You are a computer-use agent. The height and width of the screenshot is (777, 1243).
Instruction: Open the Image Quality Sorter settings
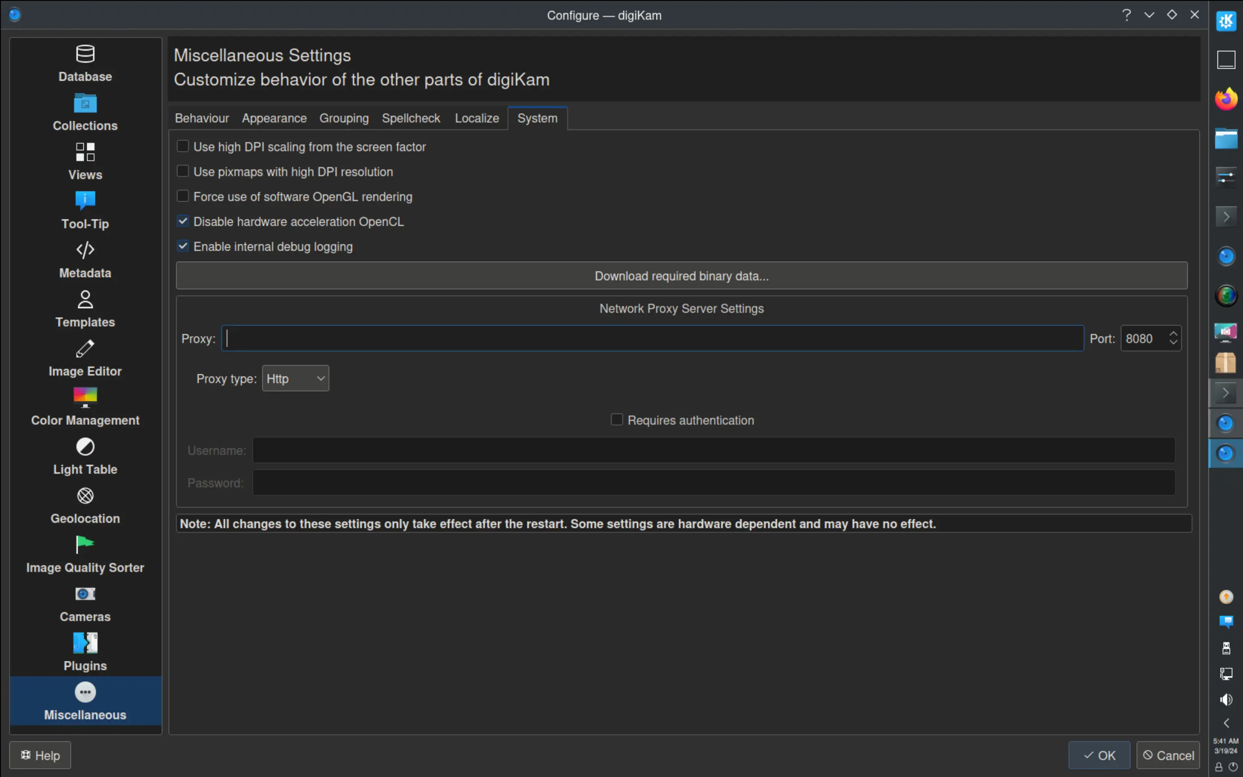tap(85, 553)
